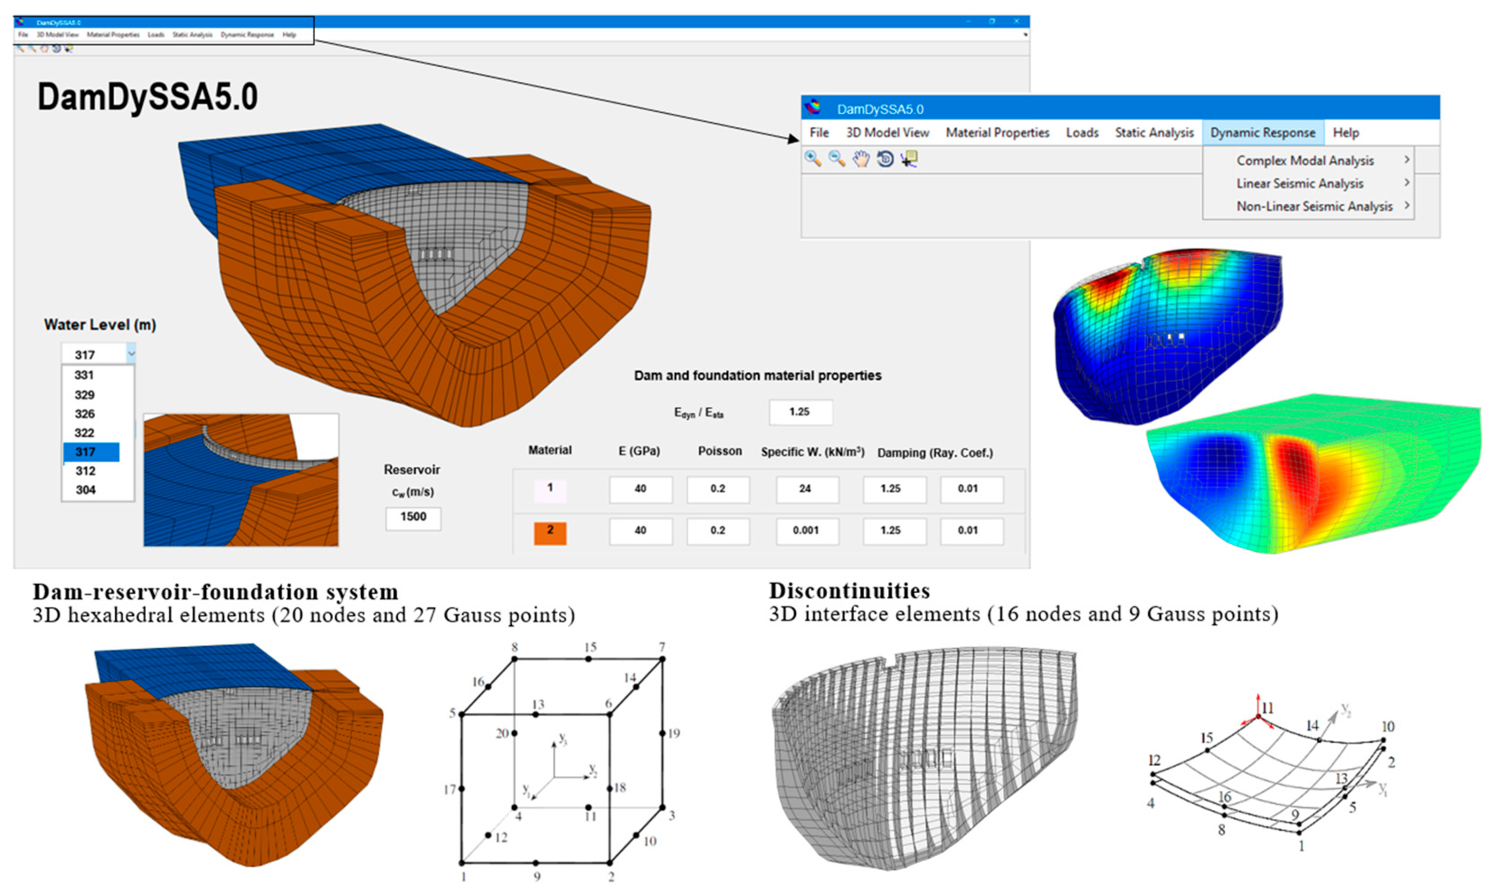Select small Zoom Out icon in main window toolbar
This screenshot has width=1492, height=894.
pos(33,49)
